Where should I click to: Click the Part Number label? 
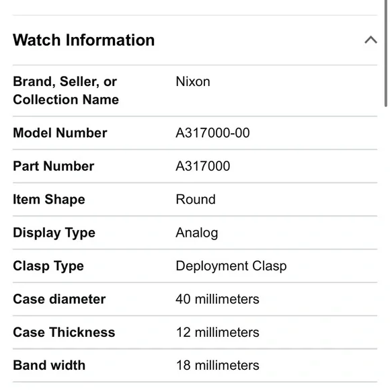coord(54,166)
